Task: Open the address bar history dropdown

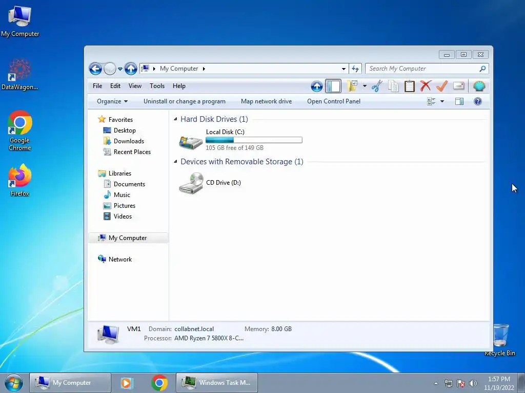Action: tap(344, 69)
